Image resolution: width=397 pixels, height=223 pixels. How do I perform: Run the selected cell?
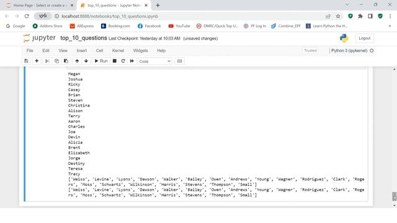pos(101,61)
